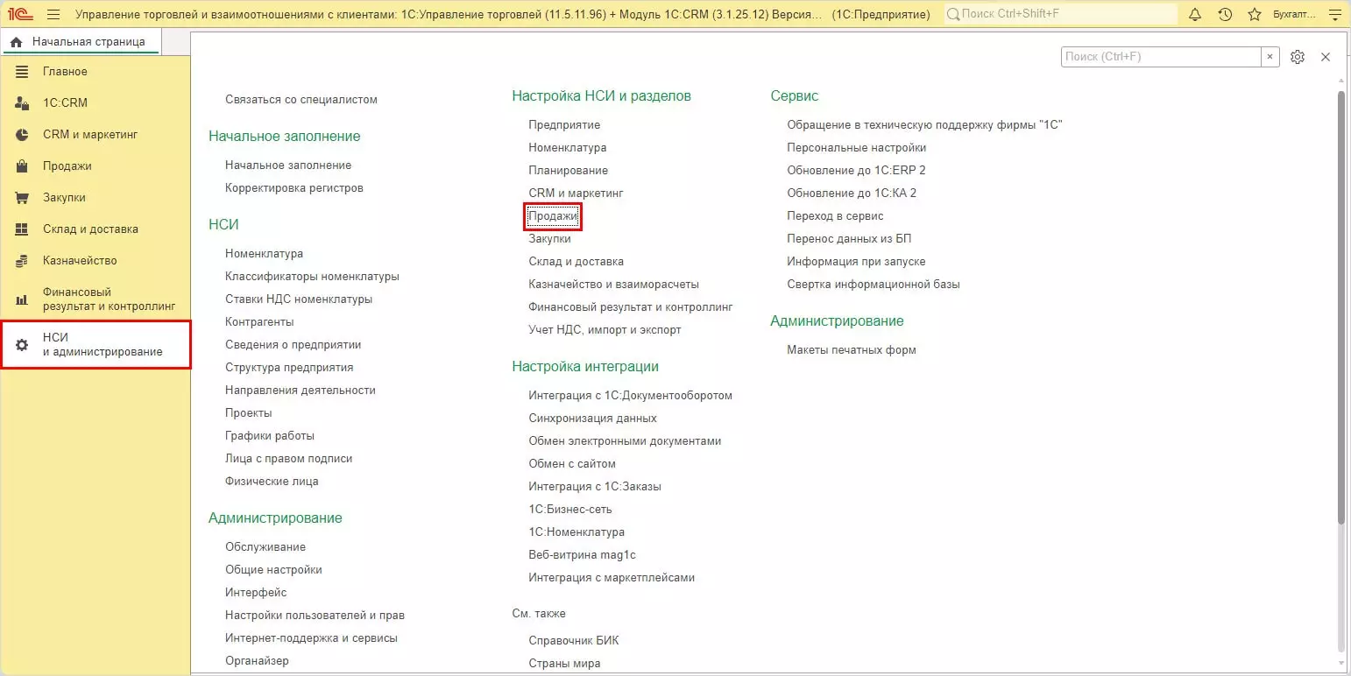Open Направления деятельности
Image resolution: width=1351 pixels, height=676 pixels.
(x=301, y=391)
